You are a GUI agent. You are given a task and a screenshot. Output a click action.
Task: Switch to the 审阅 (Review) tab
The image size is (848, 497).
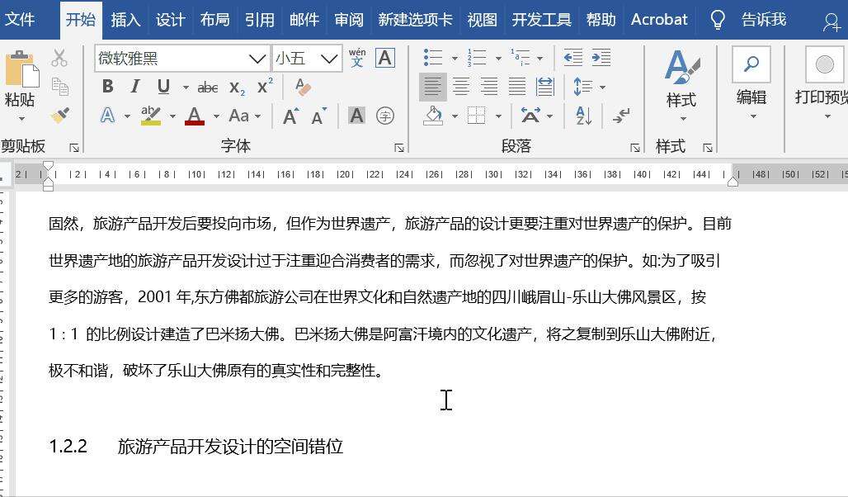349,20
